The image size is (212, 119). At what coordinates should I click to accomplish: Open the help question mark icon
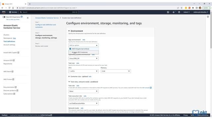pyautogui.click(x=179, y=12)
